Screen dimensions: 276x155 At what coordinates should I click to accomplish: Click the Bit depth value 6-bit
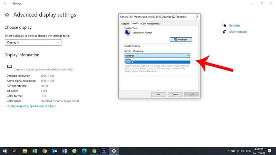coord(44,91)
